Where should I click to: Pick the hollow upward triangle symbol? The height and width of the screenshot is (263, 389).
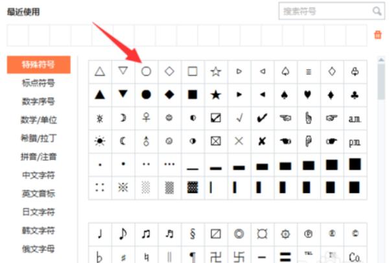100,71
